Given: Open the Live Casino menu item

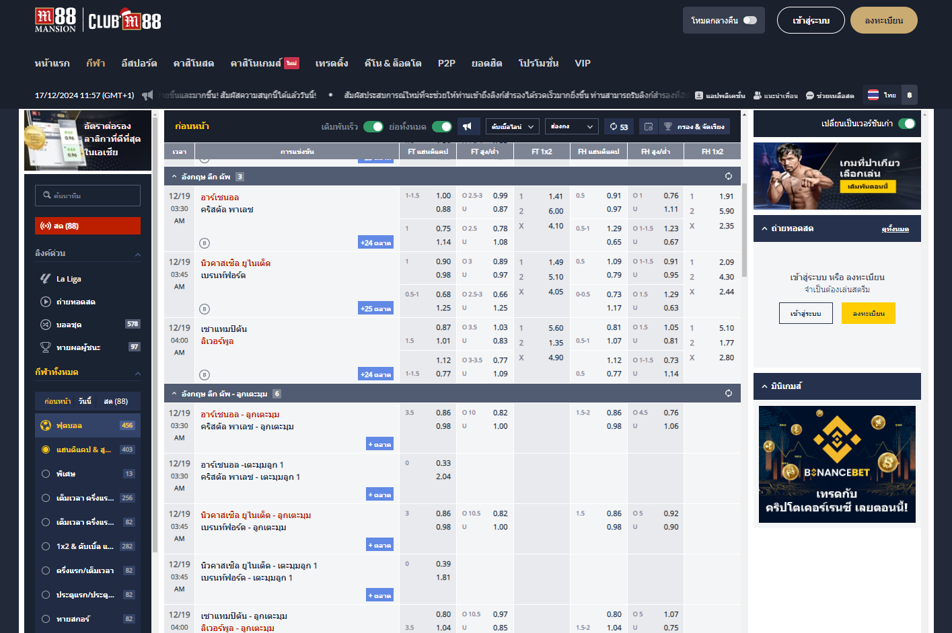Looking at the screenshot, I should (194, 63).
